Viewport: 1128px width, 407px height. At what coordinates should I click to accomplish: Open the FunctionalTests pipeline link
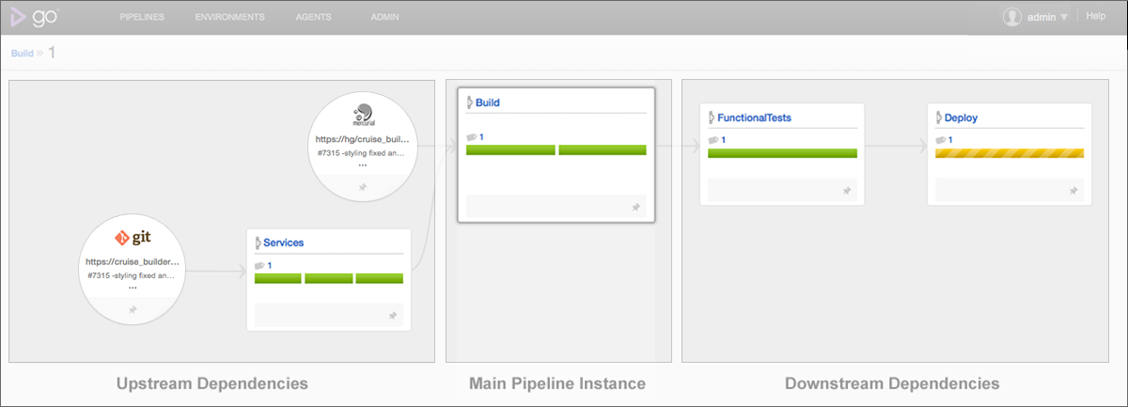(754, 118)
